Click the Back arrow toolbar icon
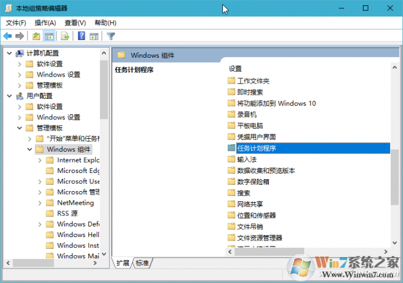 click(8, 36)
